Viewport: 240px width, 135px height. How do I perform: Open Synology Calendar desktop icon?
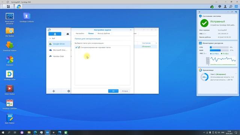point(10,104)
